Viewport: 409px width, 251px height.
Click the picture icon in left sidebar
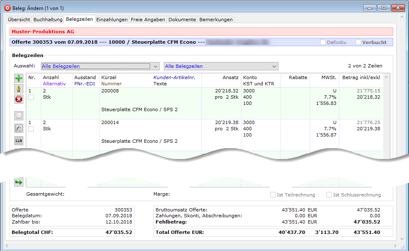[x=19, y=128]
